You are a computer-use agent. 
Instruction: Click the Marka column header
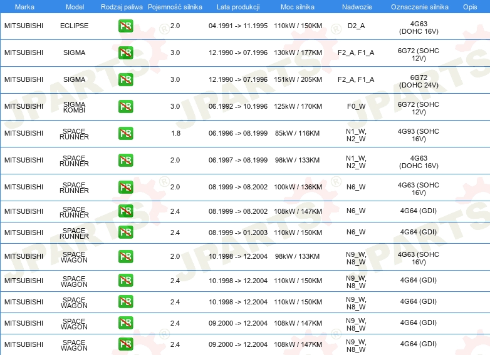click(24, 6)
